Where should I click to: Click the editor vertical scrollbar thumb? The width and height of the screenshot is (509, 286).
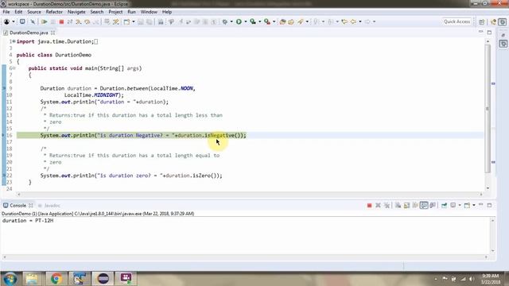(x=488, y=109)
